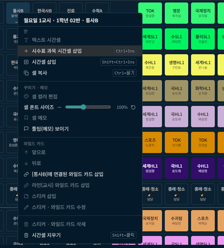Click 앞으로 up-arrow wildcard option
This screenshot has width=224, height=248.
coord(80,152)
